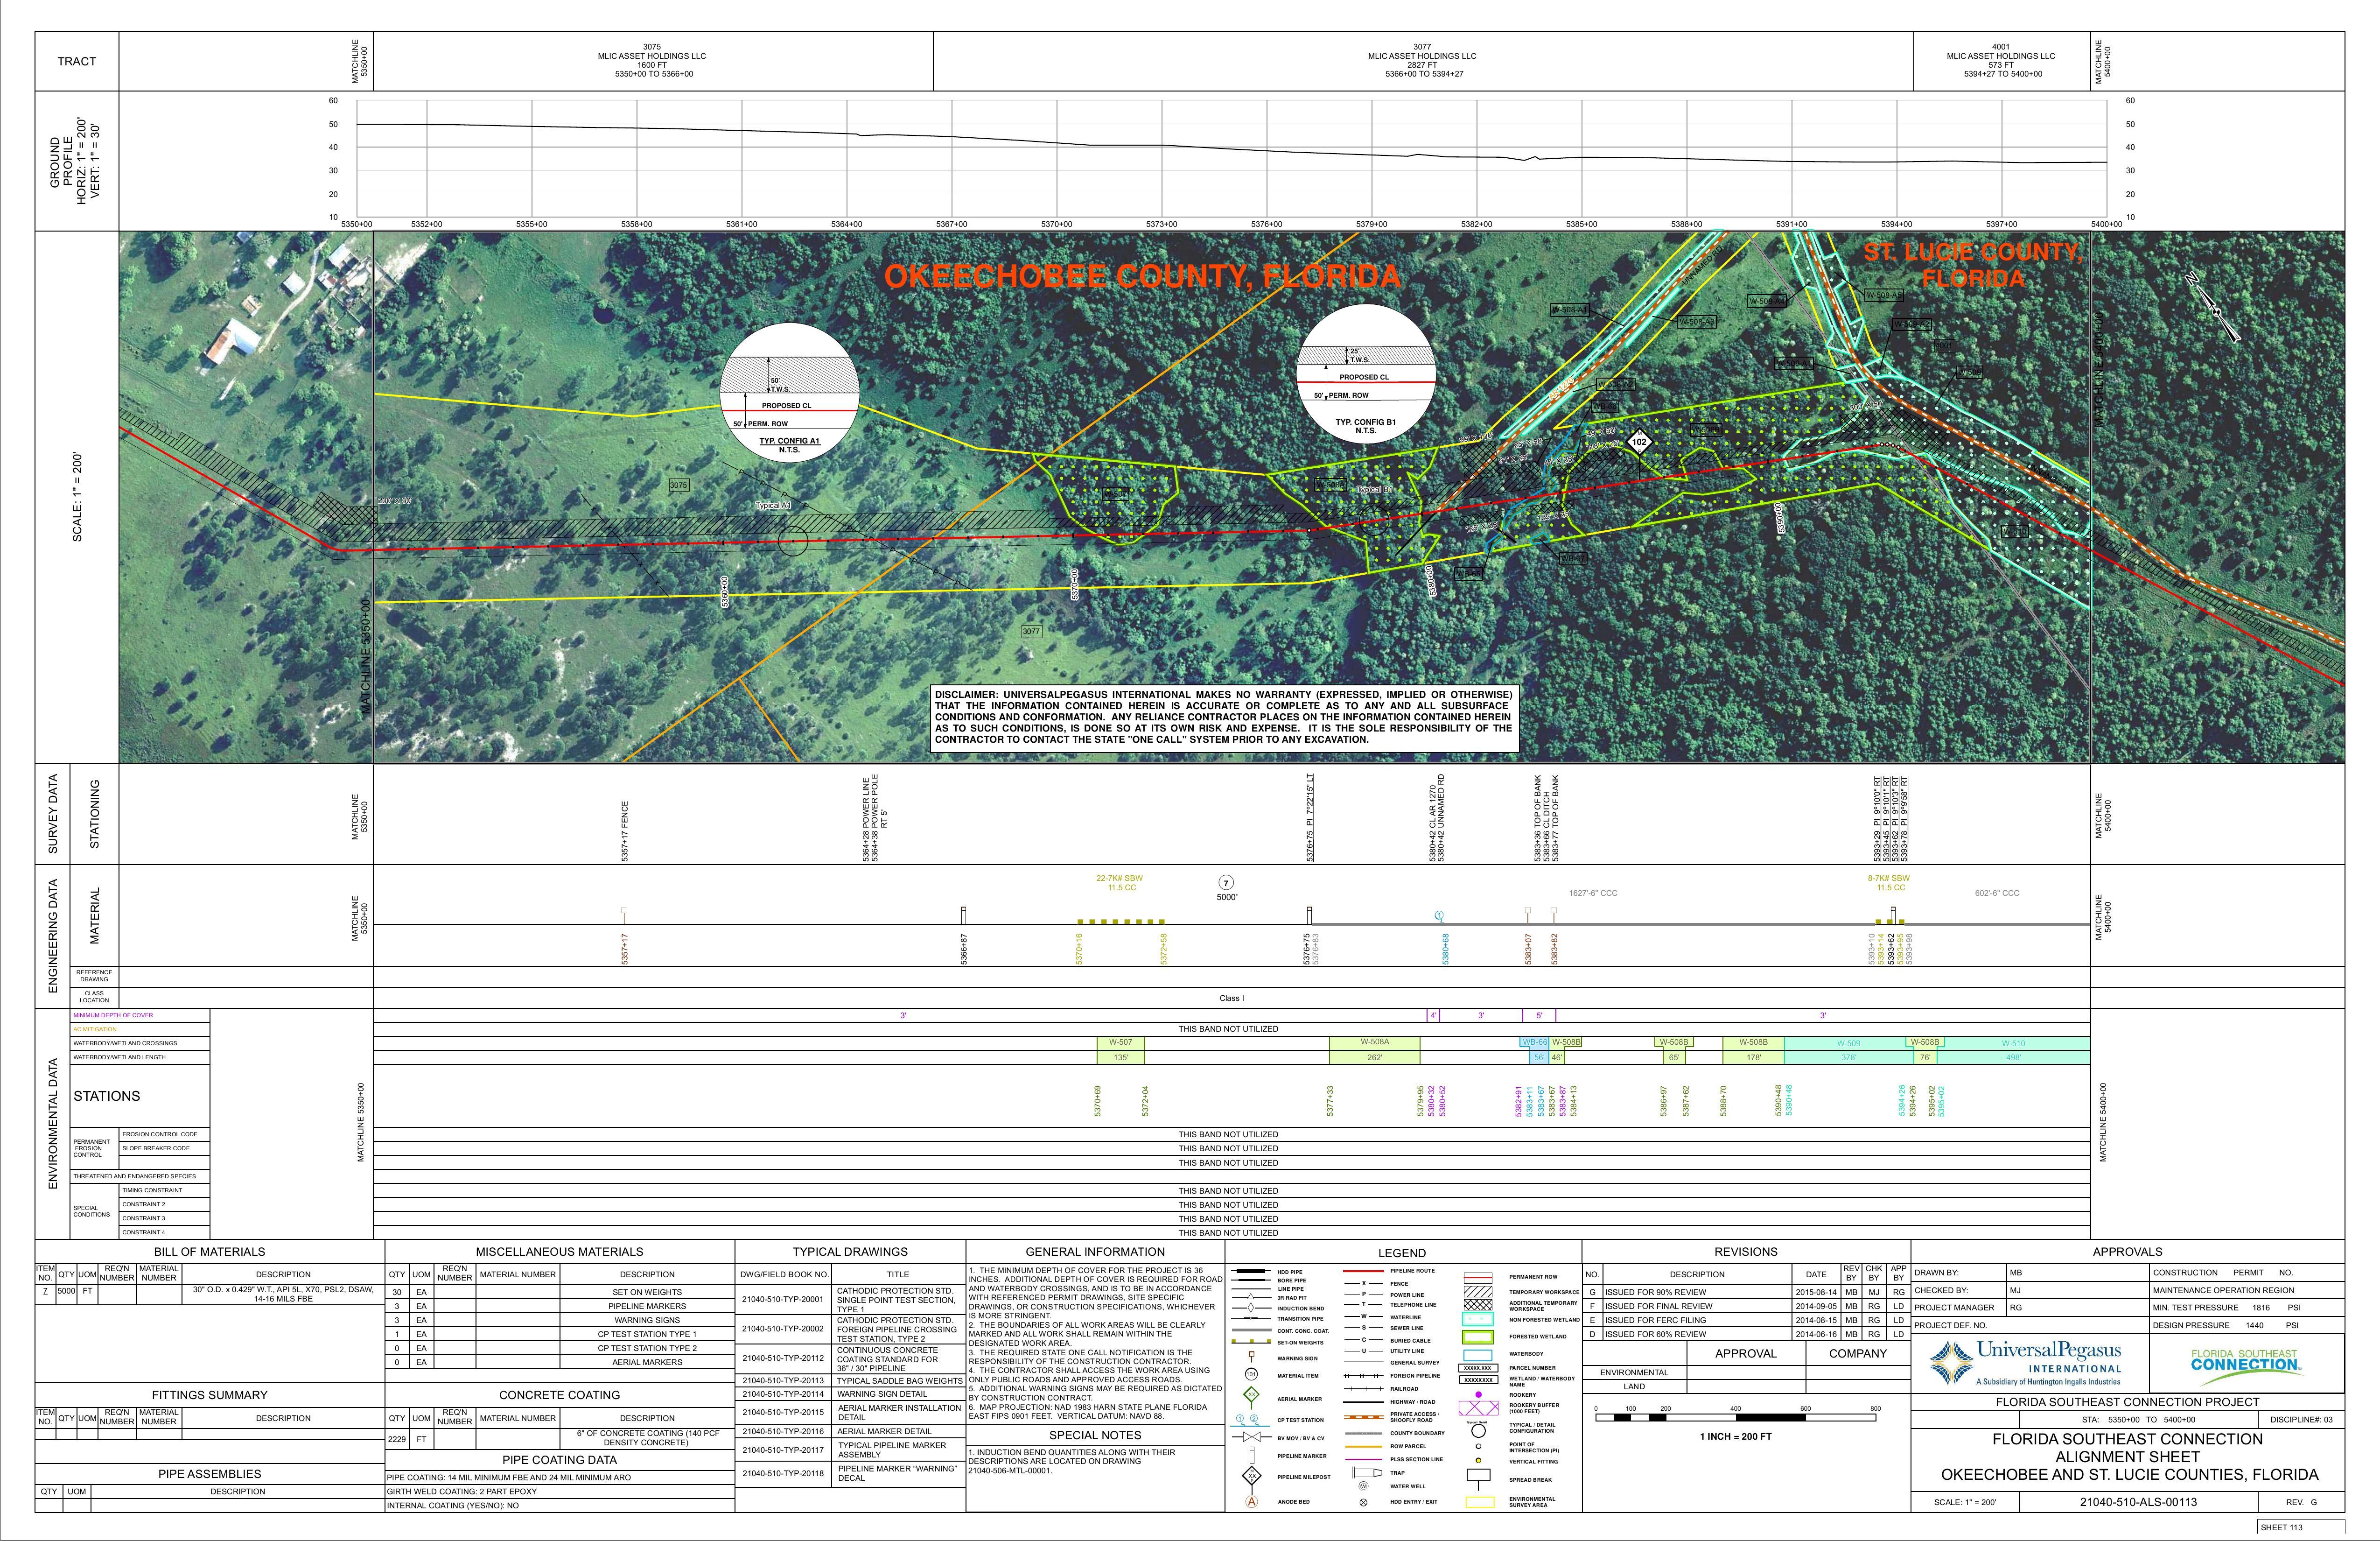Click the W-508A wetland crossing cell
Image resolution: width=2380 pixels, height=1541 pixels.
tap(1374, 1043)
